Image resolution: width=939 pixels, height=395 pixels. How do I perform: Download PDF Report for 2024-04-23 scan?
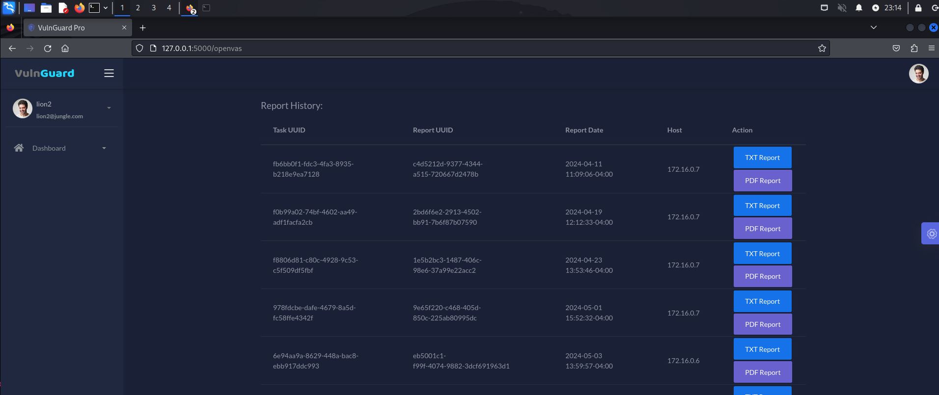coord(762,276)
